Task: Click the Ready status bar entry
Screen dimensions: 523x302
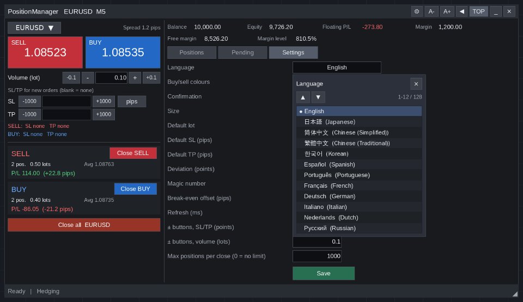Action: pos(16,291)
